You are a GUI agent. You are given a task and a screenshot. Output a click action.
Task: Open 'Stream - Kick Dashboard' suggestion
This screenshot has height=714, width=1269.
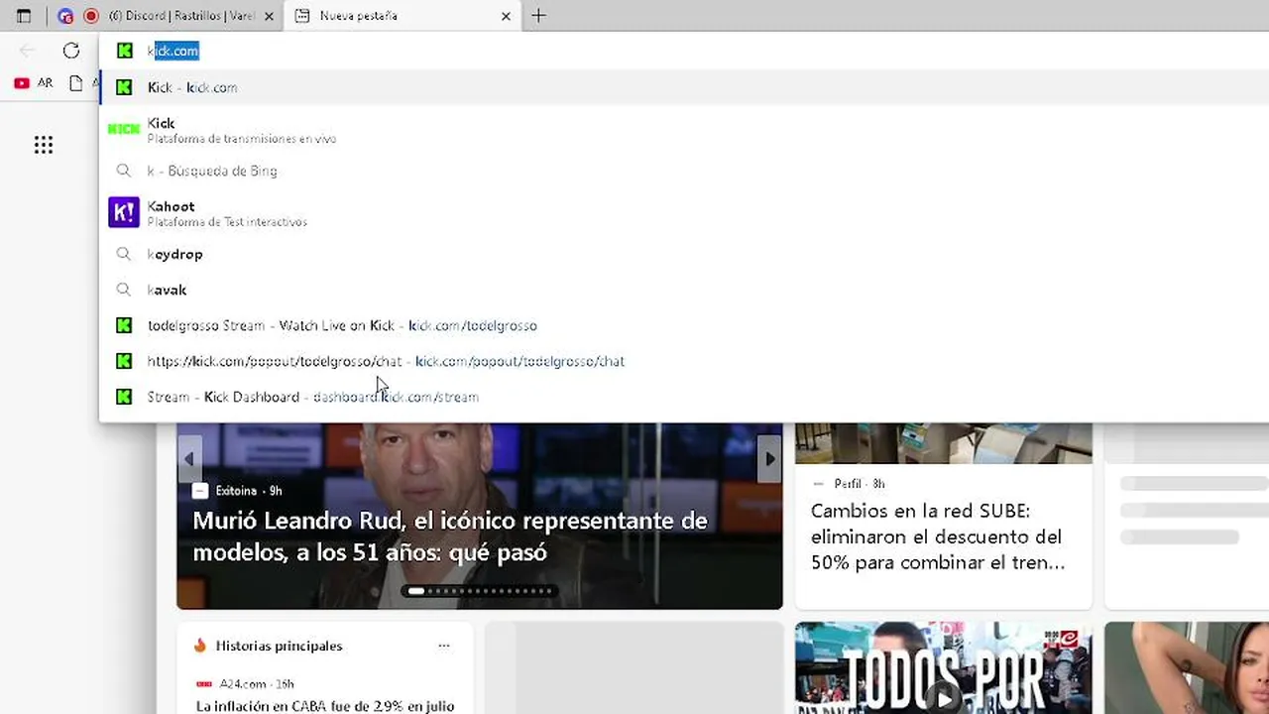click(684, 397)
